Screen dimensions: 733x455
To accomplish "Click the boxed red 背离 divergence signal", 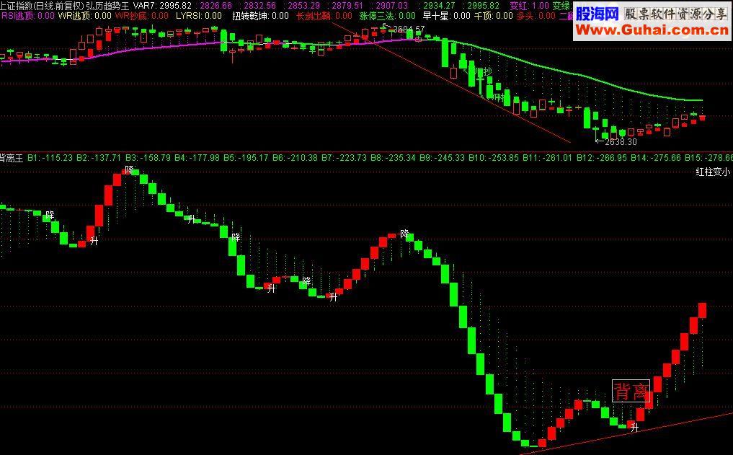I will click(631, 391).
